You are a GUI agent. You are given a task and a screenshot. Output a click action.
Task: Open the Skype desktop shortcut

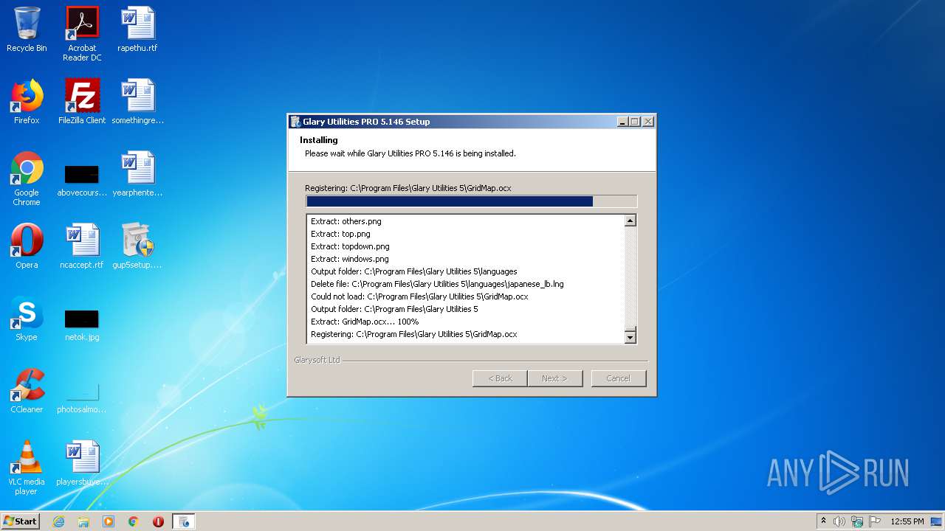[x=27, y=319]
